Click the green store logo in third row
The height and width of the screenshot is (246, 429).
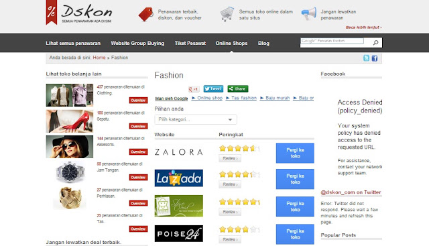coord(179,206)
